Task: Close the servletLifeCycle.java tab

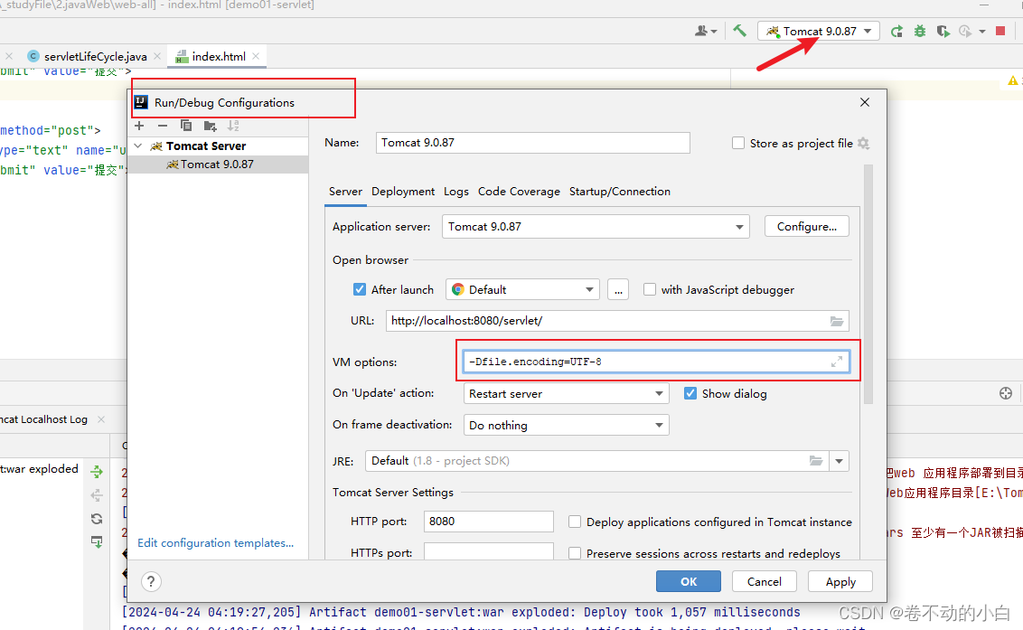Action: click(x=157, y=56)
